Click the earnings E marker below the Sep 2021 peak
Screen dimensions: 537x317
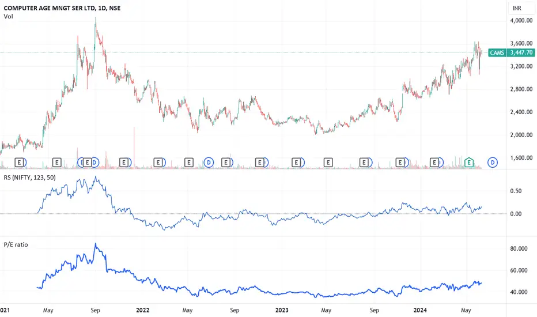[88, 163]
